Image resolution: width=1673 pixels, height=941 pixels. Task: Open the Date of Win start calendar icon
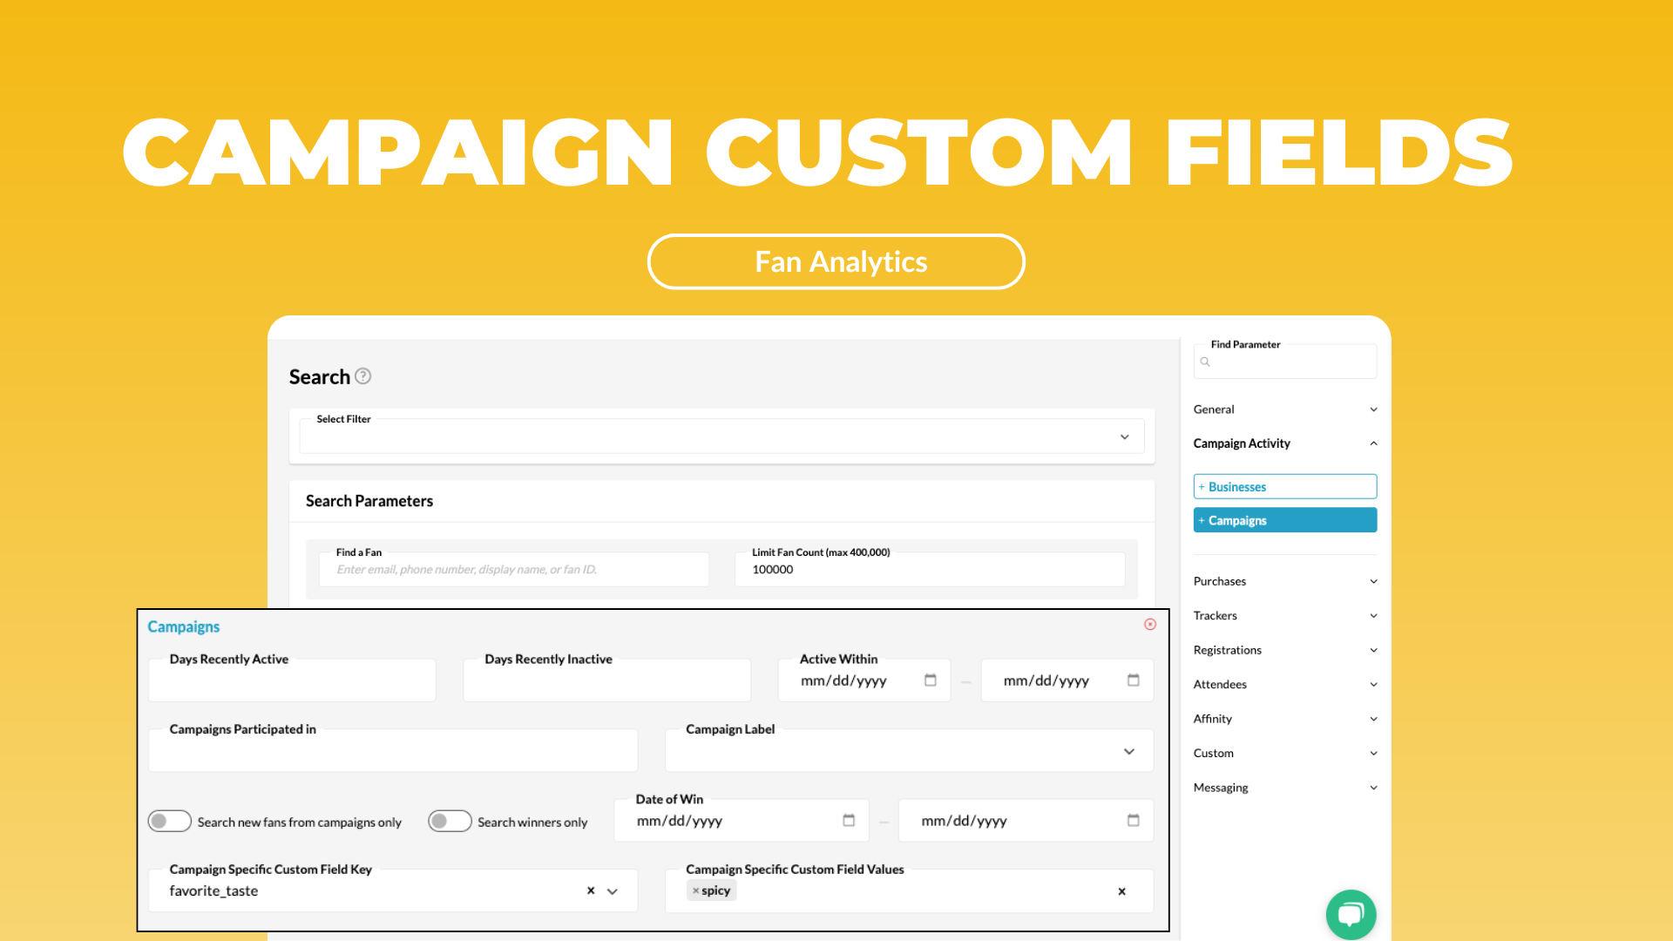point(849,821)
